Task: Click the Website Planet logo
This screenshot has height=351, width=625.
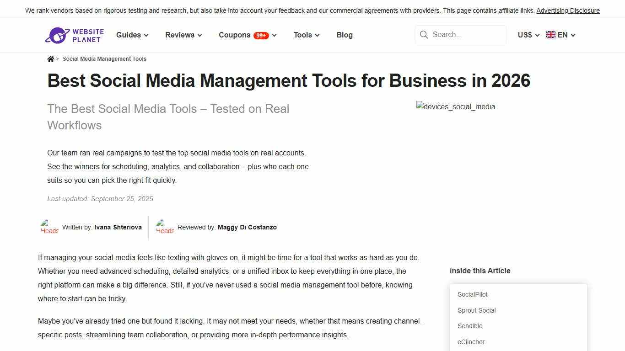Action: [x=75, y=35]
